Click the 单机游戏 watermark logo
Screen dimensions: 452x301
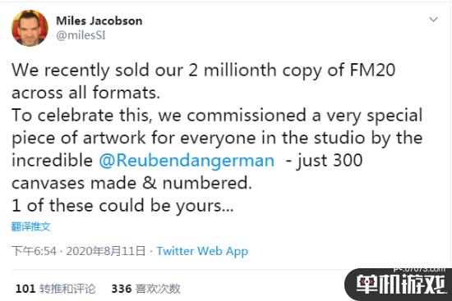pos(400,285)
